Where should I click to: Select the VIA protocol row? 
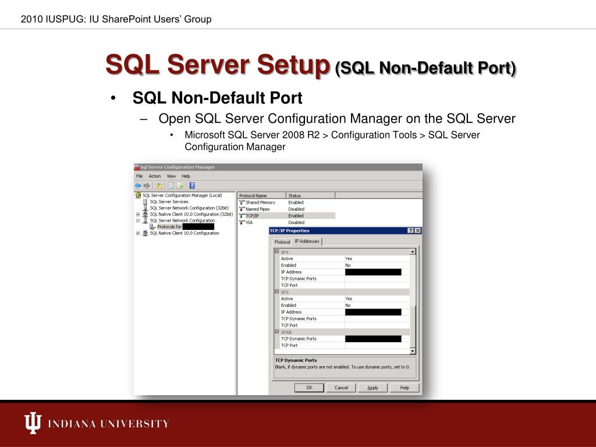click(x=286, y=222)
